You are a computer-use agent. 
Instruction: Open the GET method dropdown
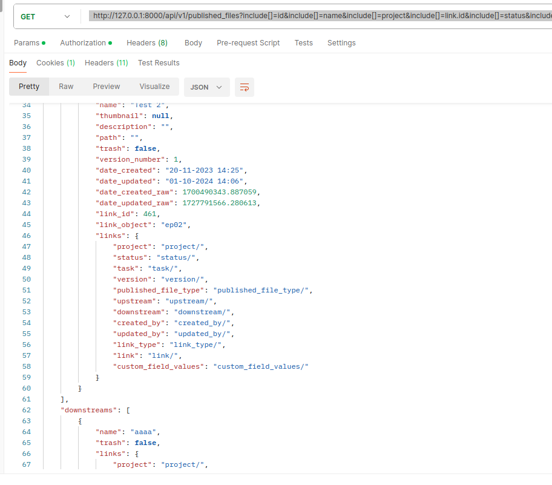pyautogui.click(x=45, y=16)
